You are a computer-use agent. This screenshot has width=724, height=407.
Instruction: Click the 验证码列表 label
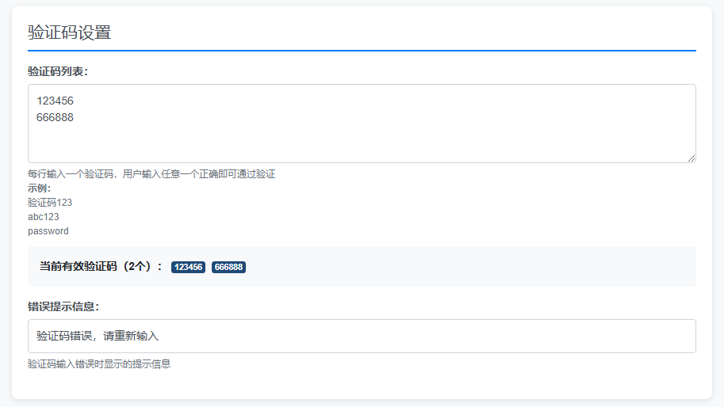click(x=57, y=71)
